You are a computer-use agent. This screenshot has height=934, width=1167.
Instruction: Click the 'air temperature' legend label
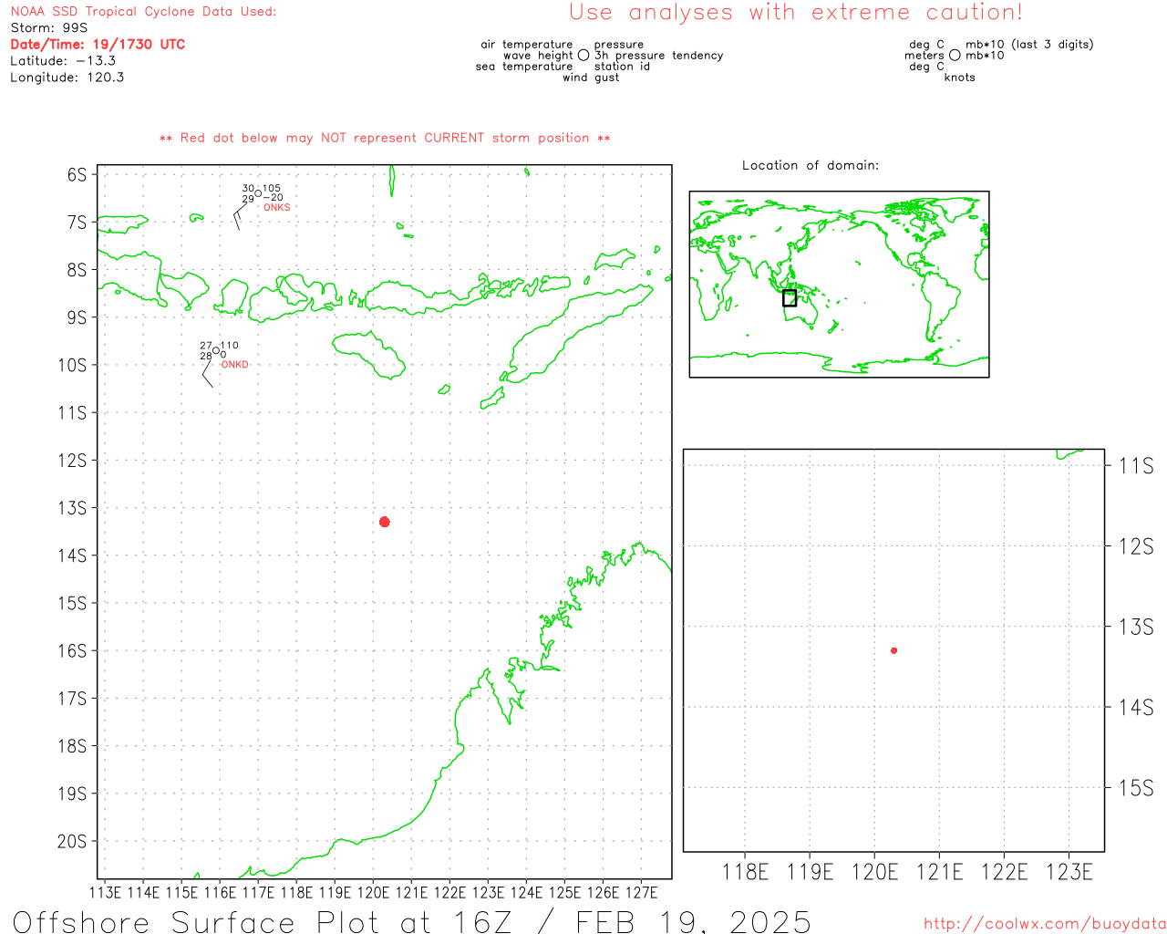(527, 45)
